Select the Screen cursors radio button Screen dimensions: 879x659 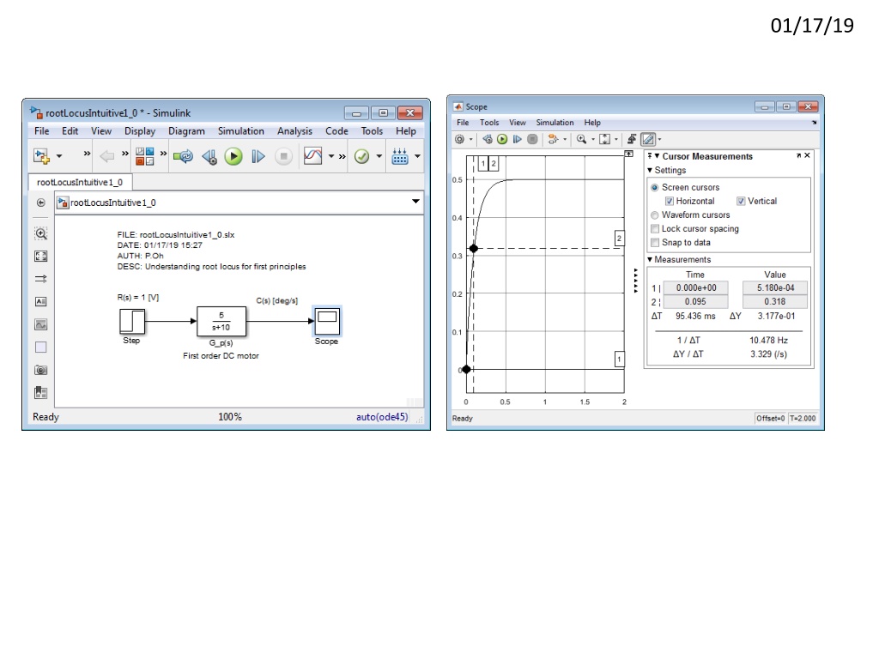click(x=654, y=188)
